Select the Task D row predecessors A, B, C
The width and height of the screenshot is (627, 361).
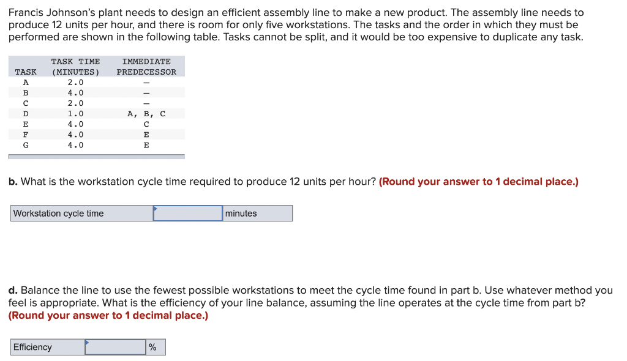pyautogui.click(x=146, y=114)
